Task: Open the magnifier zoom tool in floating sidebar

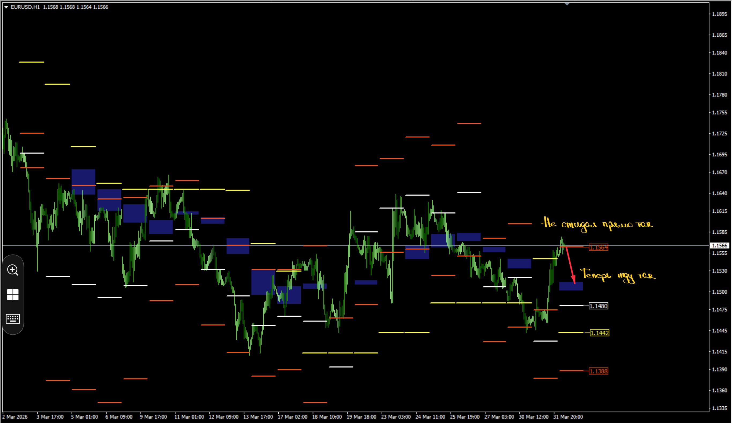Action: (13, 270)
